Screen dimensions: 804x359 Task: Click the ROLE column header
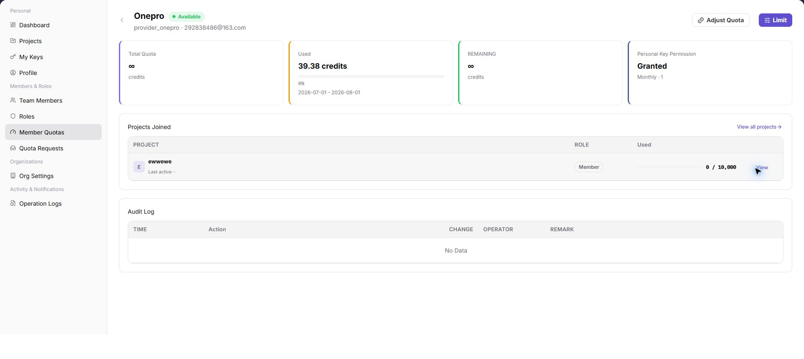tap(582, 145)
